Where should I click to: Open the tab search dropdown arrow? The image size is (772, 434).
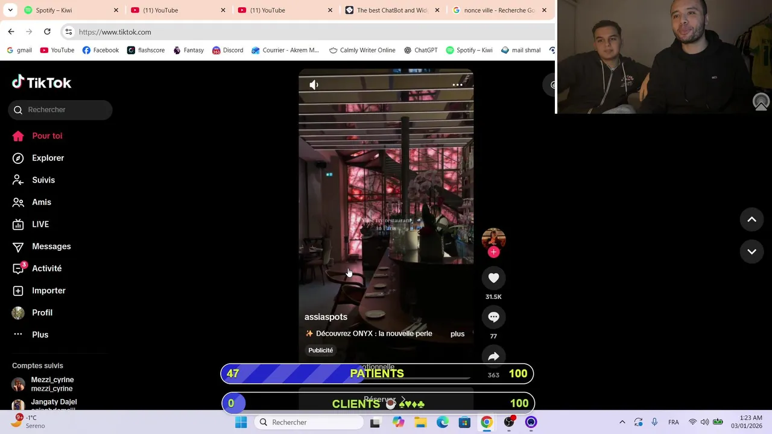click(x=10, y=10)
